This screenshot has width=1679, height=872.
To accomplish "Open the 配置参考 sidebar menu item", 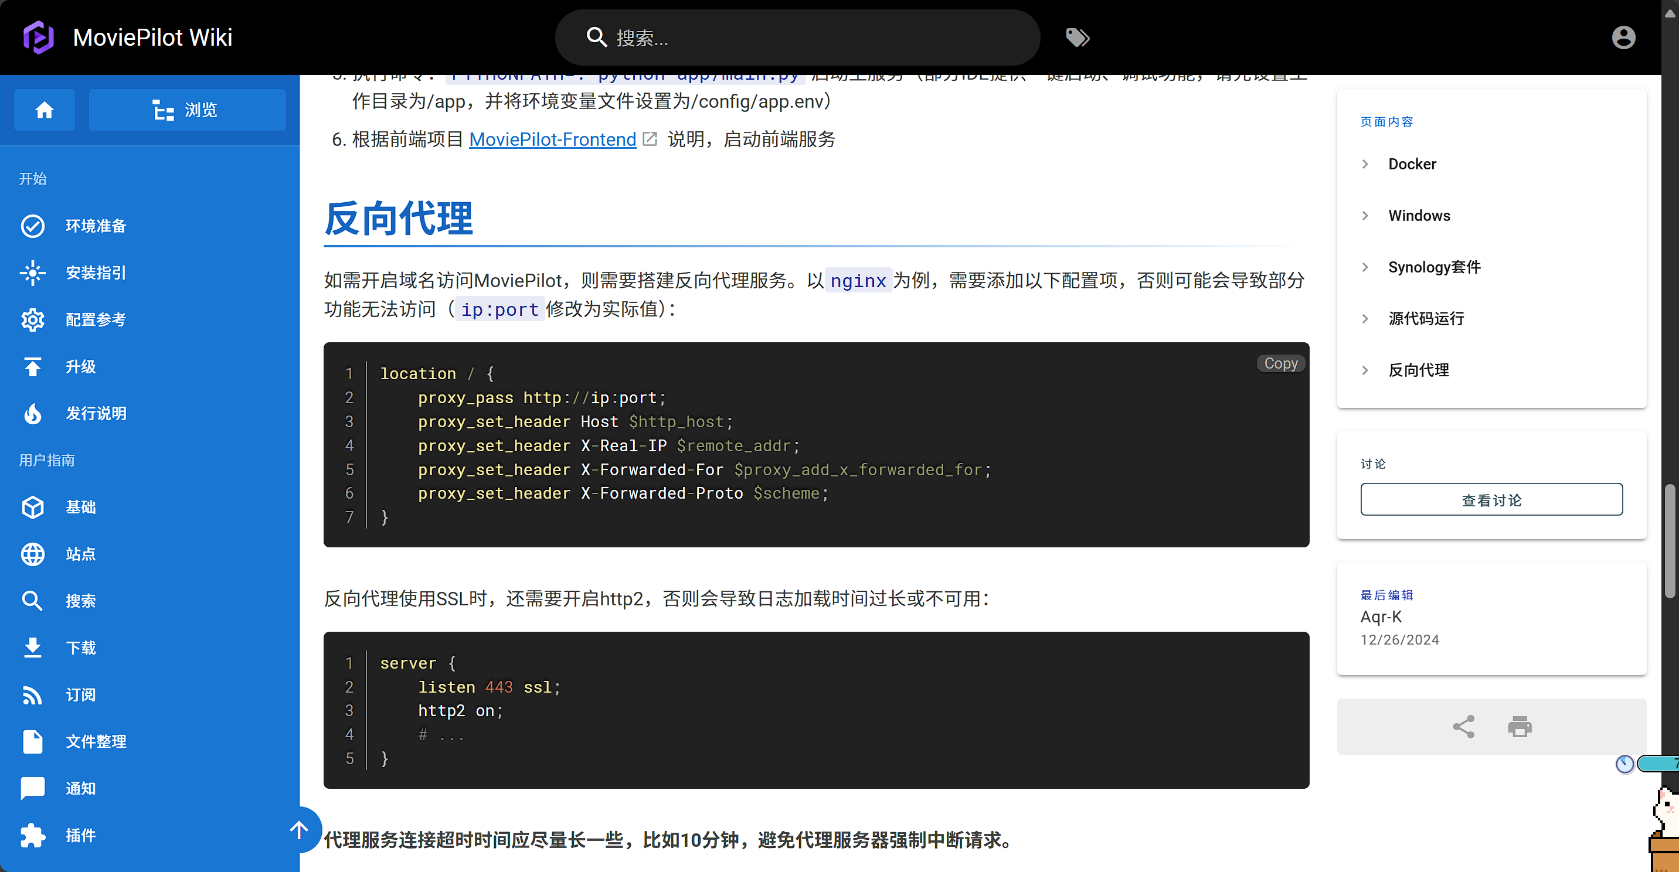I will coord(95,319).
